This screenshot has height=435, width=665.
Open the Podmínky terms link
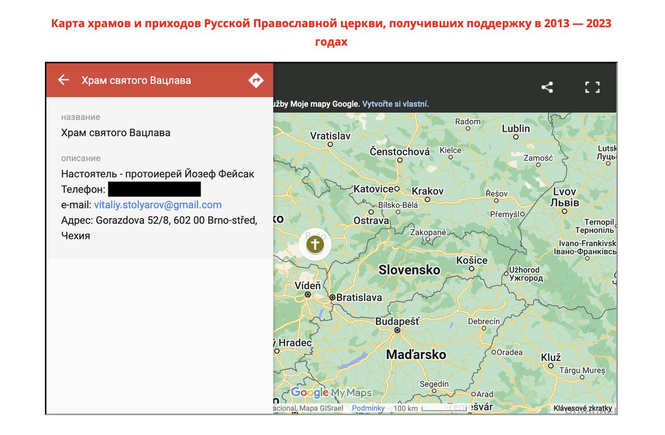[x=368, y=408]
